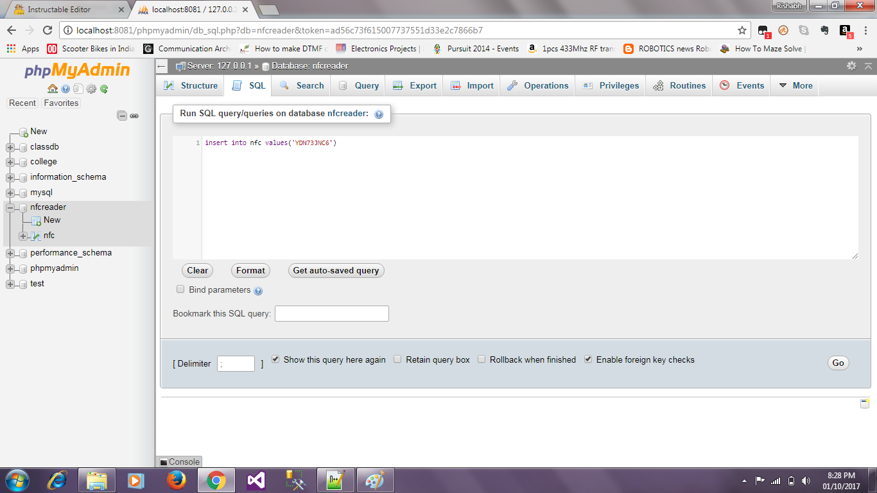Check the Retain query box option

[398, 359]
